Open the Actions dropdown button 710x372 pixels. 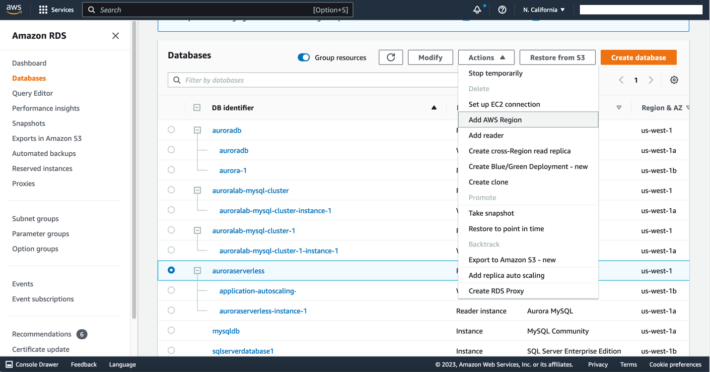487,58
